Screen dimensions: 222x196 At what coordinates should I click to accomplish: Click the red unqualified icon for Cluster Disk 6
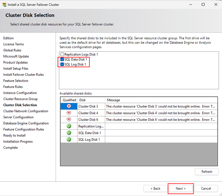pos(69,119)
